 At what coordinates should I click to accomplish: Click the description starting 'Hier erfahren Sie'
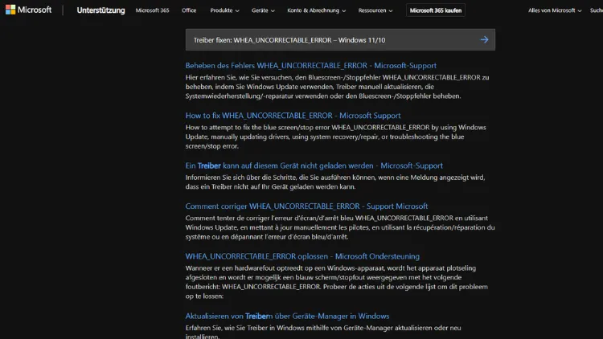point(337,87)
